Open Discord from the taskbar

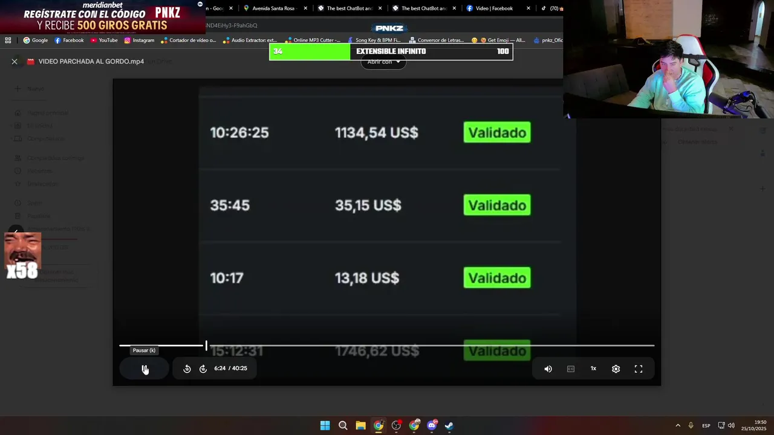432,425
